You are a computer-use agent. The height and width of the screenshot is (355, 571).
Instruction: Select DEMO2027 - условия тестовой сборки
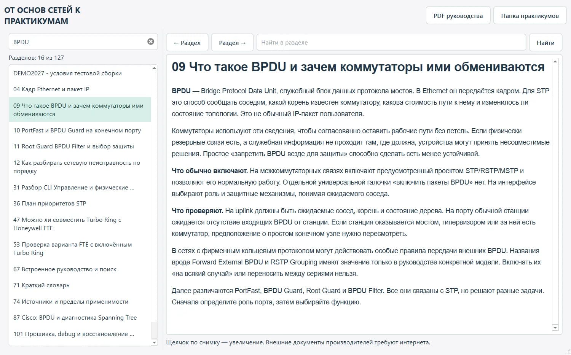[80, 73]
